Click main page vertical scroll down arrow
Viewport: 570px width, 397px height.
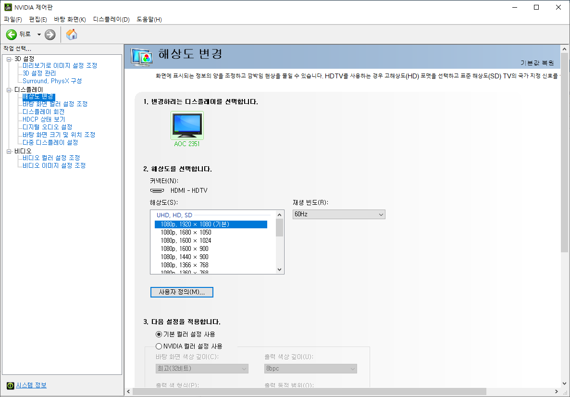click(x=565, y=383)
